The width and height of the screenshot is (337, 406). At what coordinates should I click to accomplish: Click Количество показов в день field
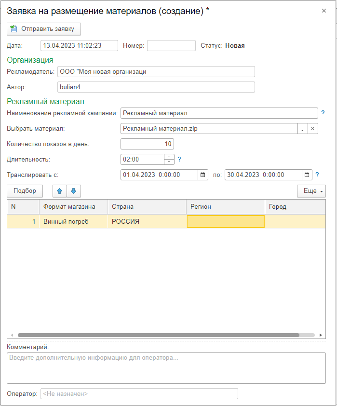click(147, 144)
